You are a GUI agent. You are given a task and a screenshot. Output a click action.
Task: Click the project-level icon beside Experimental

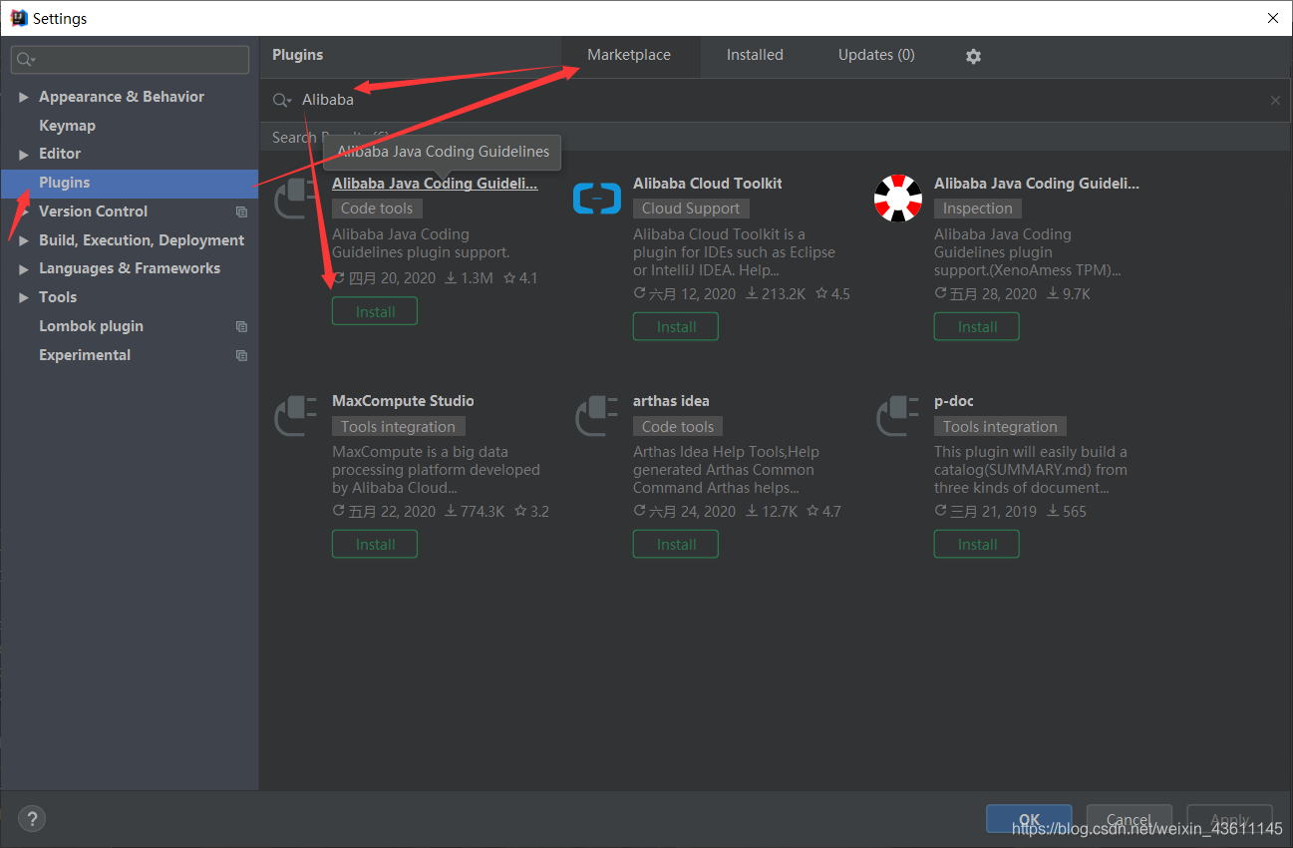click(x=241, y=355)
